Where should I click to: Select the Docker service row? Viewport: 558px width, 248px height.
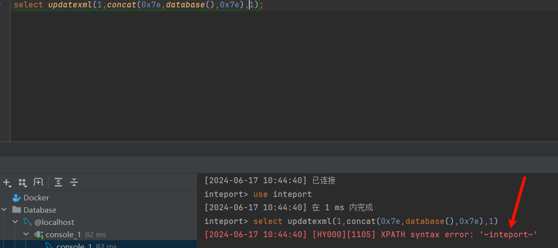pos(98,198)
